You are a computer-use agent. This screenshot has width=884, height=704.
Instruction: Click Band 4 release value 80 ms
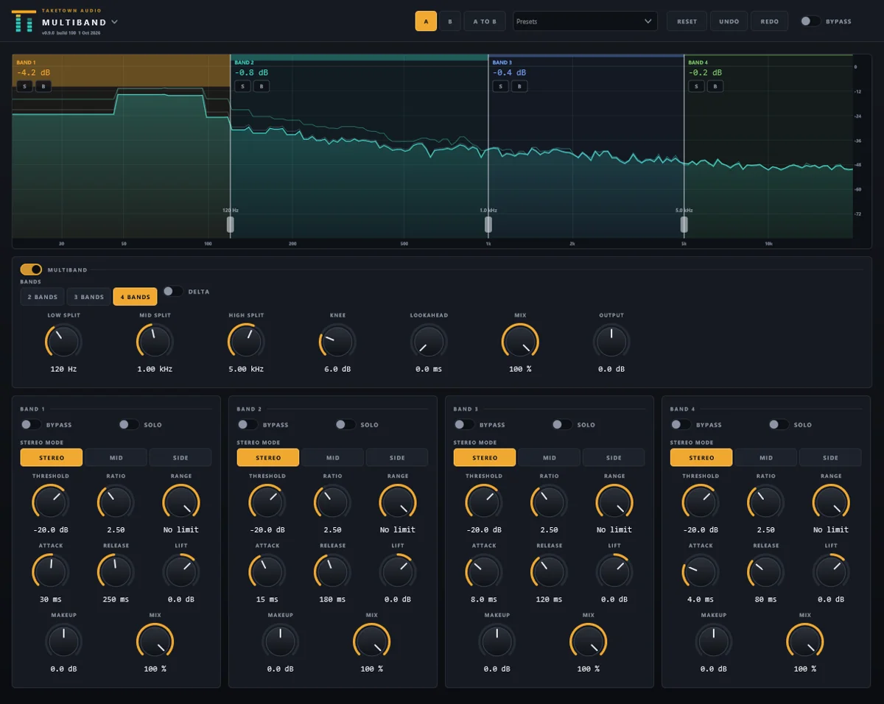point(765,599)
